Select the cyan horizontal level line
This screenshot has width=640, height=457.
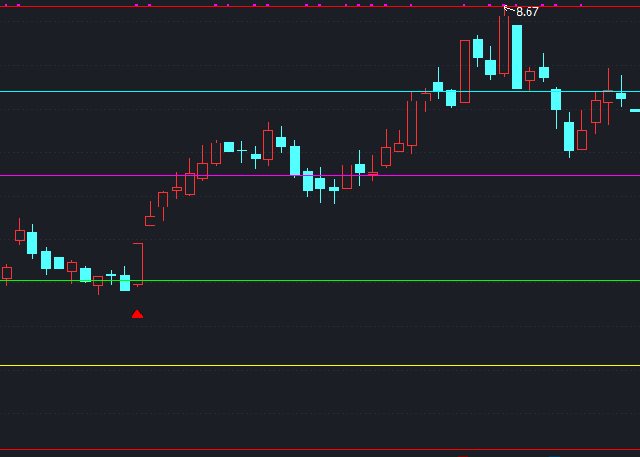point(320,92)
